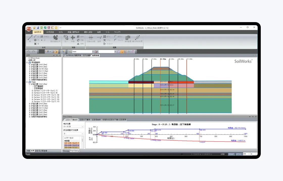Screen dimensions: 283x181
Task: Click the open folder icon in quick access
Action: point(34,28)
